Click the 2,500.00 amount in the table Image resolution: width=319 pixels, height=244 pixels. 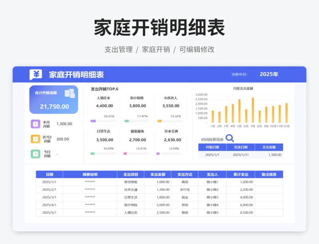158,213
